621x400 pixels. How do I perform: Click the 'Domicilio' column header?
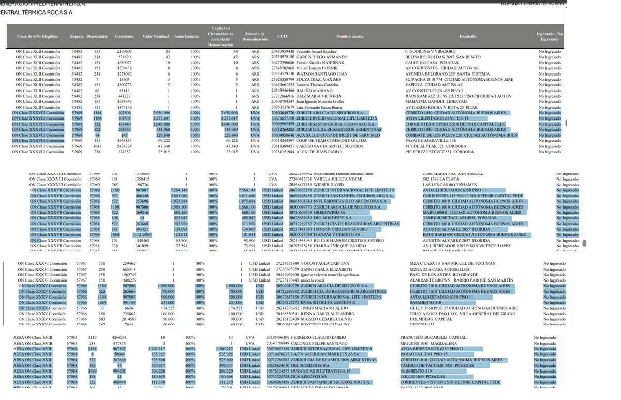pos(467,37)
